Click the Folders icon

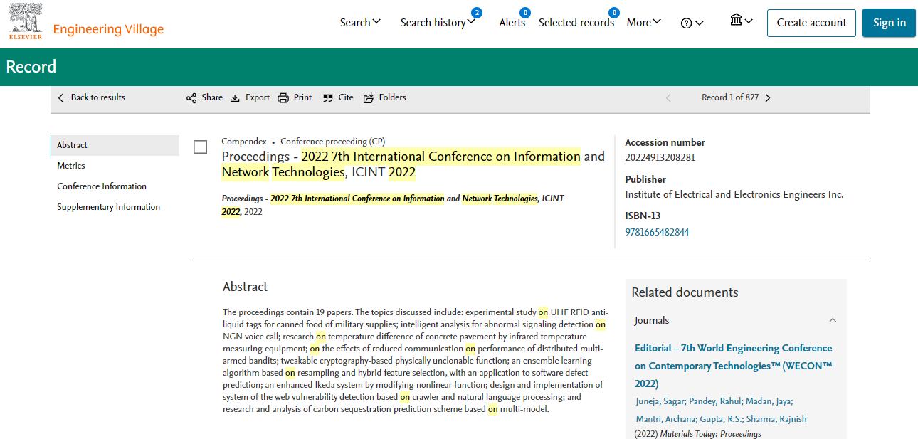[369, 98]
